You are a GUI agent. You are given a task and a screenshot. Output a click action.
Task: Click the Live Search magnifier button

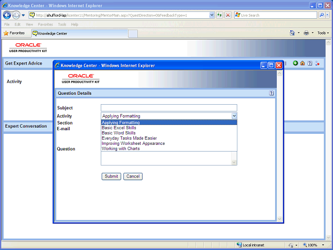tap(322, 15)
